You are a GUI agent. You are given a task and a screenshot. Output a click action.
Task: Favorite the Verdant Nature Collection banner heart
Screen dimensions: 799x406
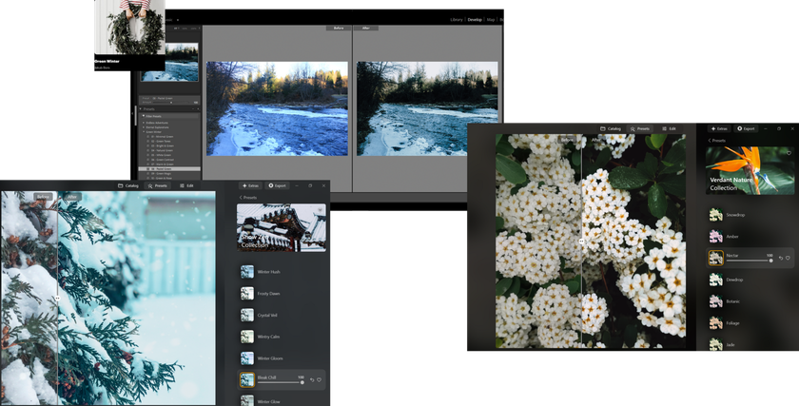pyautogui.click(x=789, y=153)
